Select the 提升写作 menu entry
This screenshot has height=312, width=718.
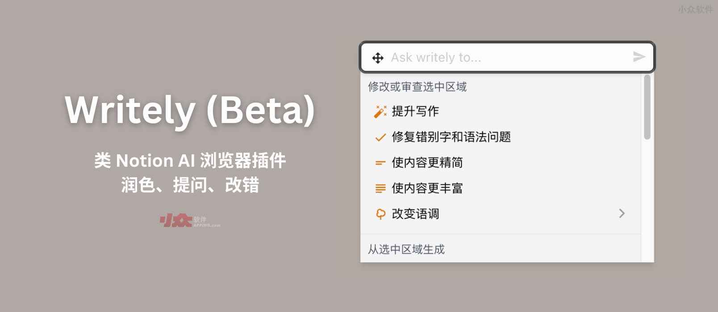point(415,111)
